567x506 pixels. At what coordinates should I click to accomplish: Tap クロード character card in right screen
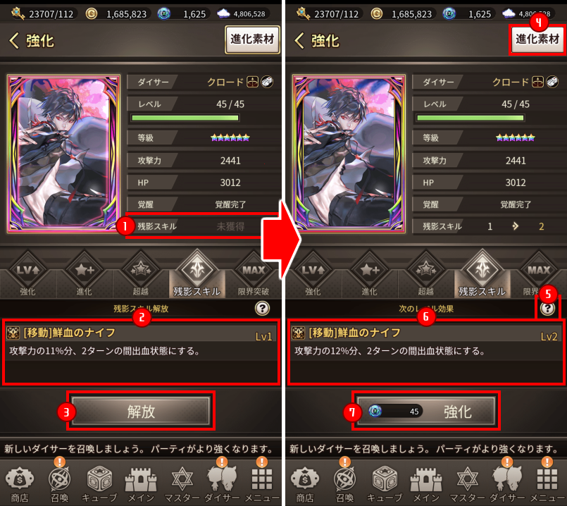[349, 154]
